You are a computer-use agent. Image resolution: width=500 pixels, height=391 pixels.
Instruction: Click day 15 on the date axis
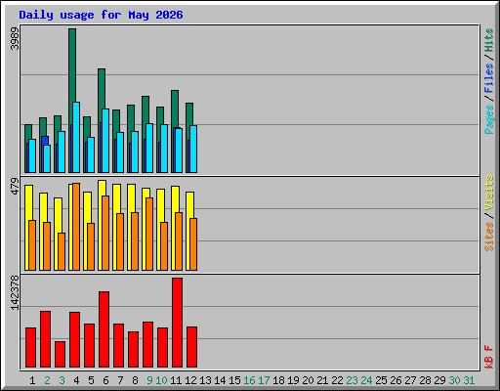click(234, 380)
